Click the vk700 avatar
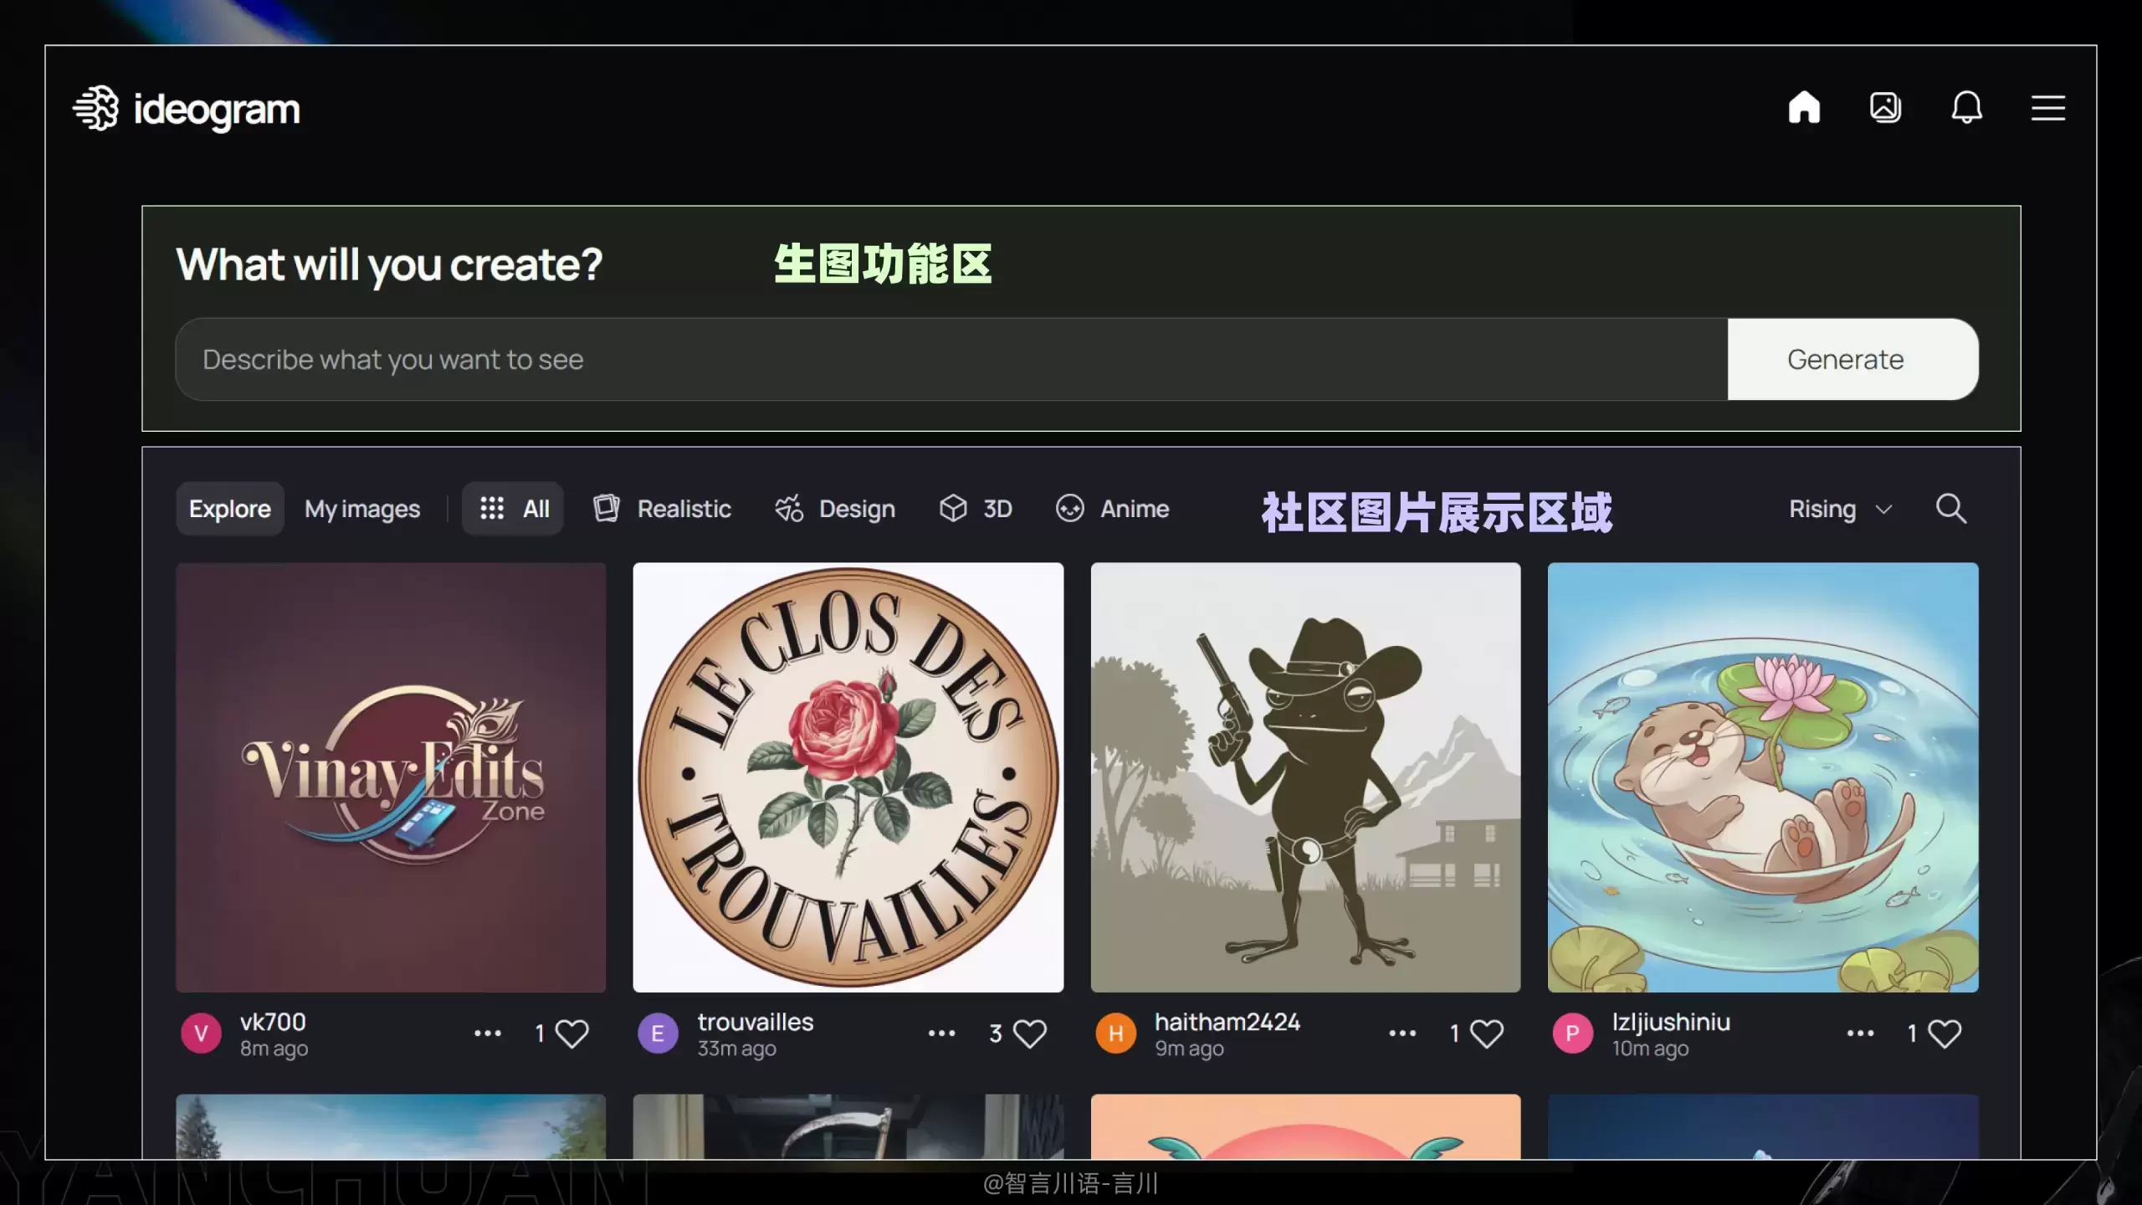This screenshot has width=2142, height=1205. (201, 1033)
